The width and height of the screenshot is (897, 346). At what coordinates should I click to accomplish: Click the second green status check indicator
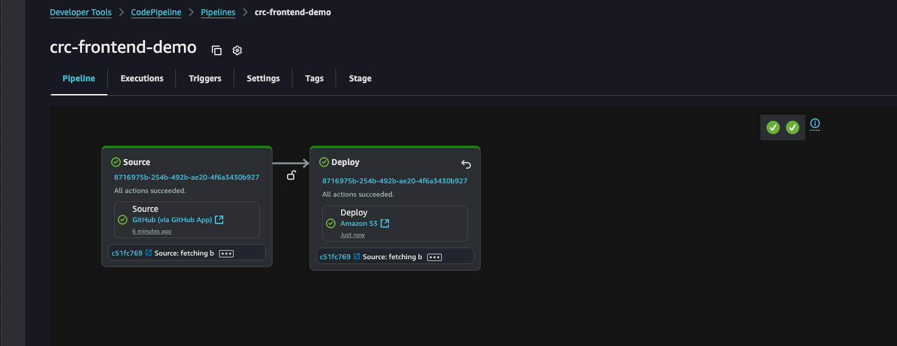793,127
